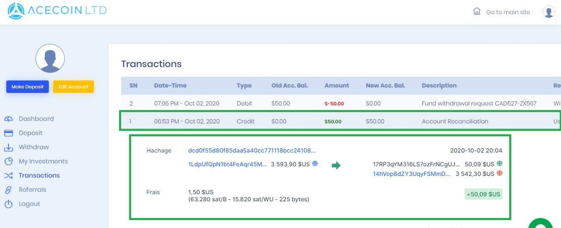Click the green globe icon next to 50,09 $US
561x228 pixels.
(x=499, y=164)
